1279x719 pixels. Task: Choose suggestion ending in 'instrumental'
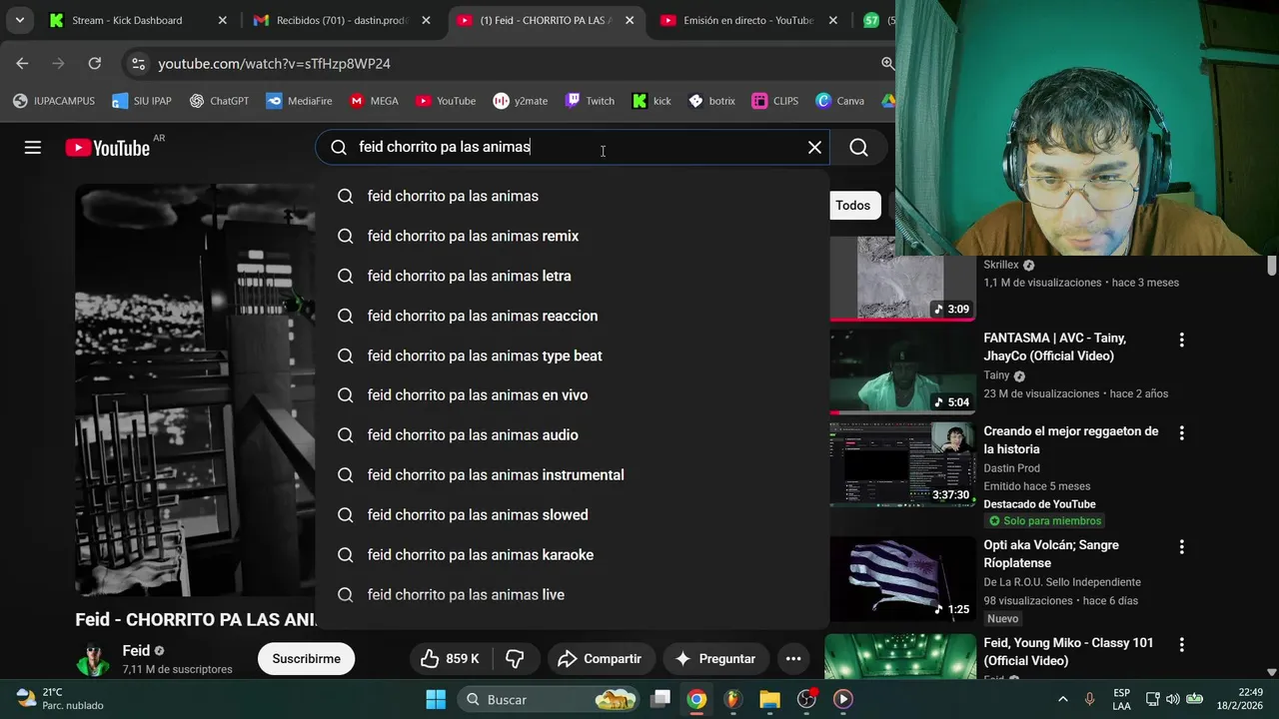(x=573, y=475)
